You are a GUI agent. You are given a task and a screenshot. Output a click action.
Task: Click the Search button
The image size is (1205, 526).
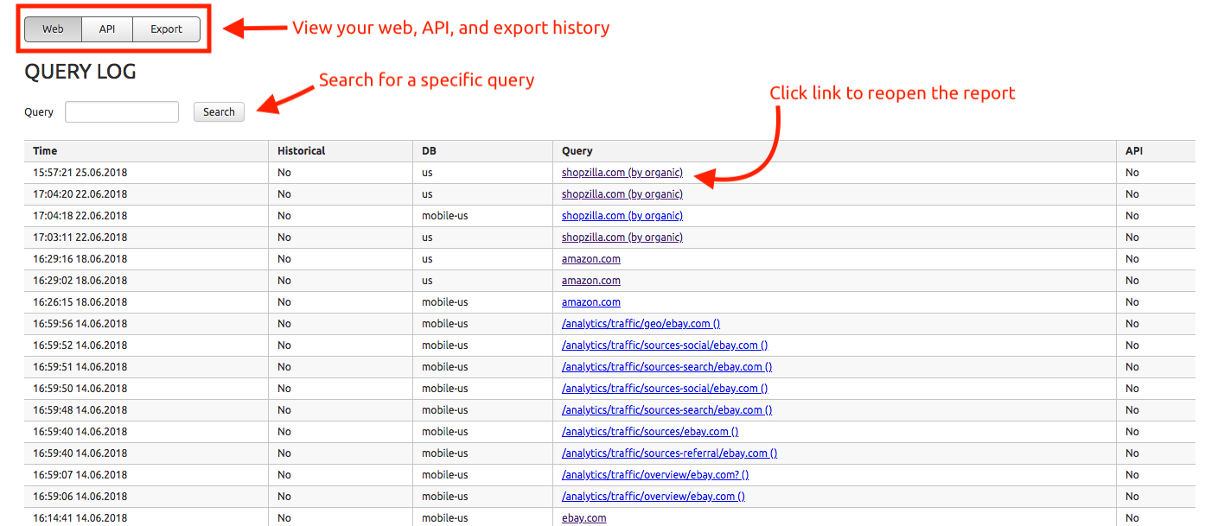click(219, 111)
